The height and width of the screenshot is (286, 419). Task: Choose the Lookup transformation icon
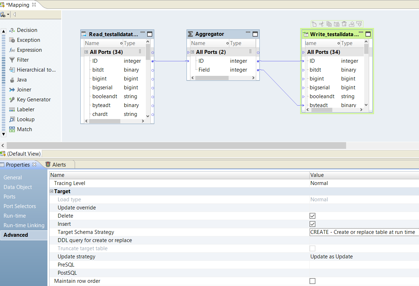pos(12,119)
